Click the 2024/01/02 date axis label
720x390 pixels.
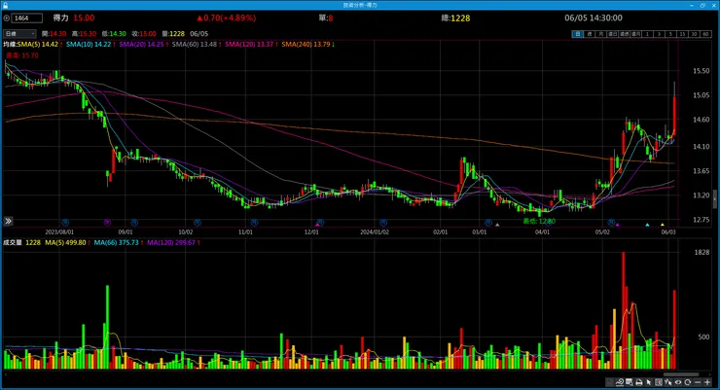click(375, 232)
